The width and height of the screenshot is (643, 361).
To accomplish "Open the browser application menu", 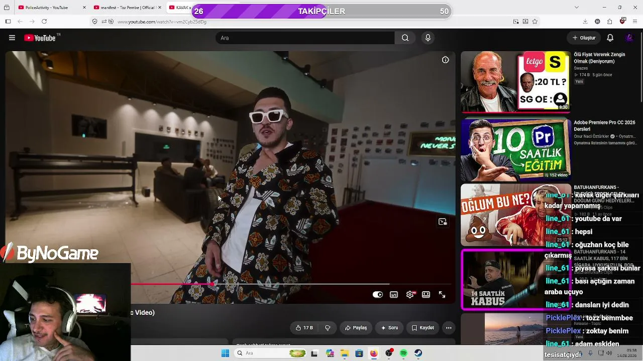I will tap(635, 22).
